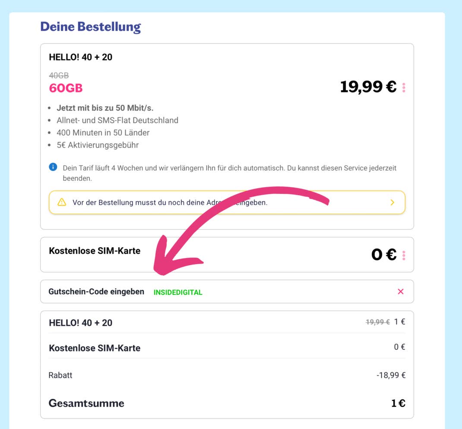Click the yellow warning triangle icon
Viewport: 462px width, 429px height.
(62, 202)
